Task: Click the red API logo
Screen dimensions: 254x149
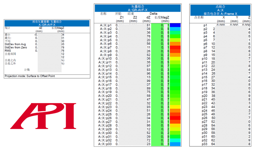Action: pos(43,116)
